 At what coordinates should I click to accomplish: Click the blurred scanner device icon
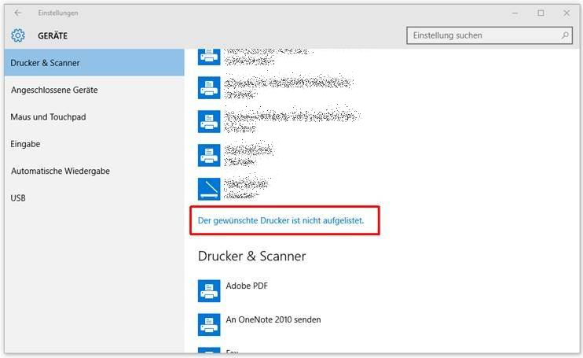(209, 189)
